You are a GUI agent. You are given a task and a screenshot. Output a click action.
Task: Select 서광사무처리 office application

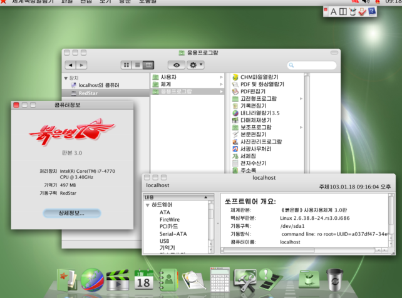click(252, 149)
